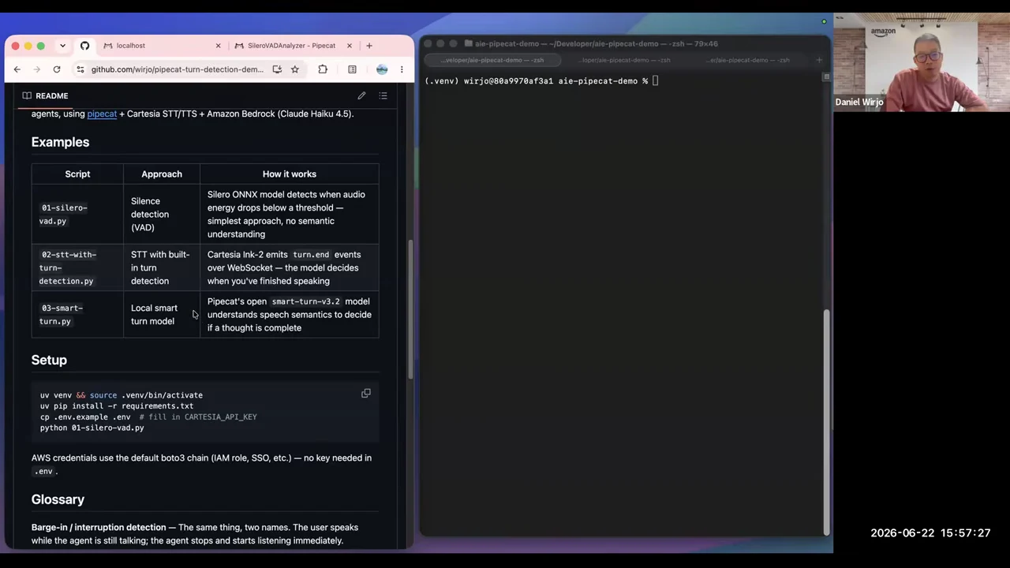
Task: Close the SileroVADAnalyzer tab
Action: (350, 46)
